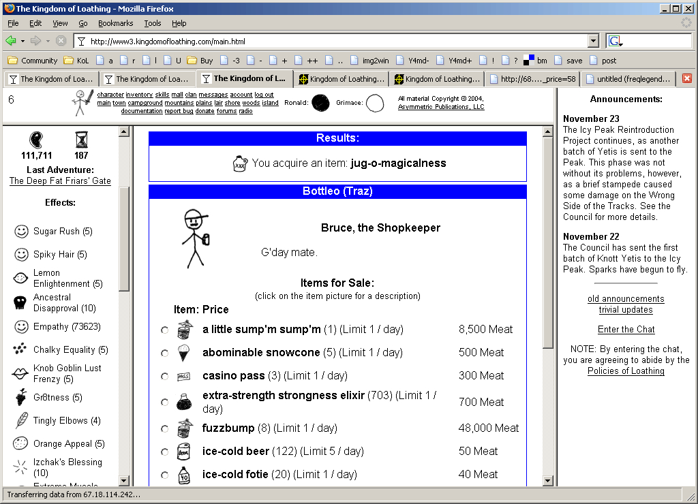The height and width of the screenshot is (504, 698).
Task: Click the effects pane scrollbar thumb
Action: point(124,239)
